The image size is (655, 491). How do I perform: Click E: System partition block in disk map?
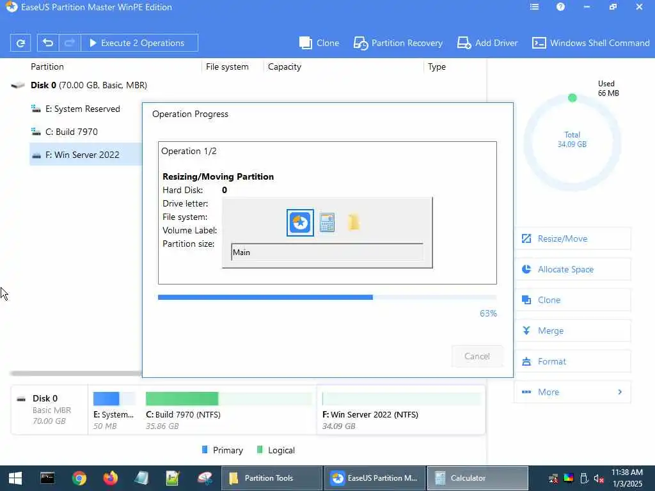pyautogui.click(x=114, y=410)
